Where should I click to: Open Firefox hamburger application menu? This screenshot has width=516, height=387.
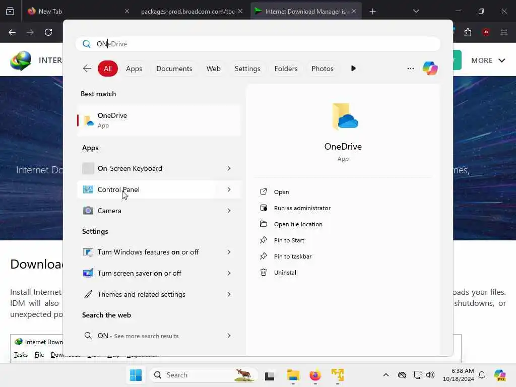pyautogui.click(x=503, y=32)
